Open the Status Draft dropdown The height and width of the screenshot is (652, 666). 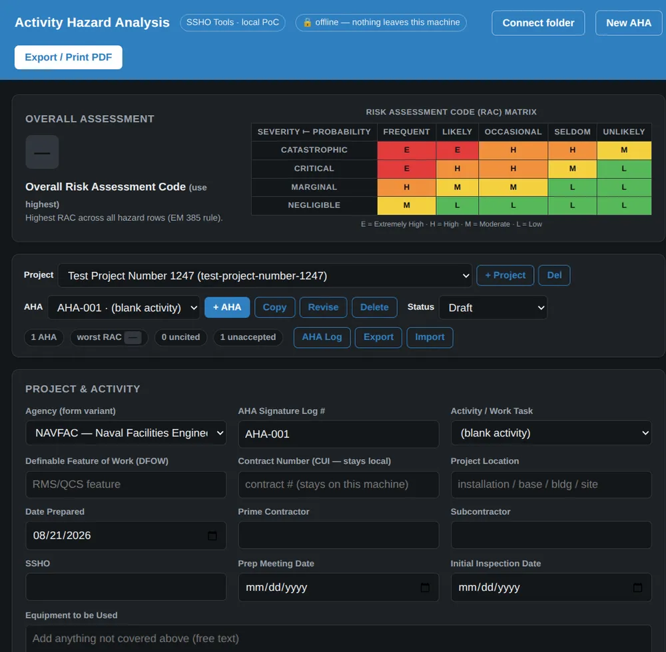pyautogui.click(x=493, y=307)
